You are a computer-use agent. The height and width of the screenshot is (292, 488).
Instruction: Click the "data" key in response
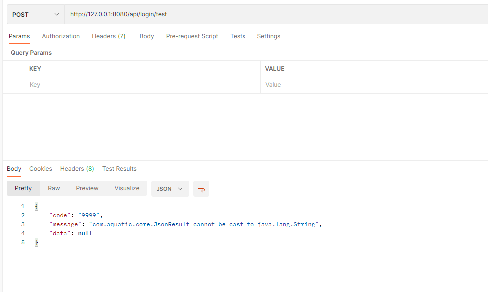tap(60, 233)
